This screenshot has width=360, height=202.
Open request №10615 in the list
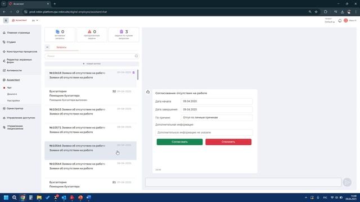pyautogui.click(x=91, y=114)
